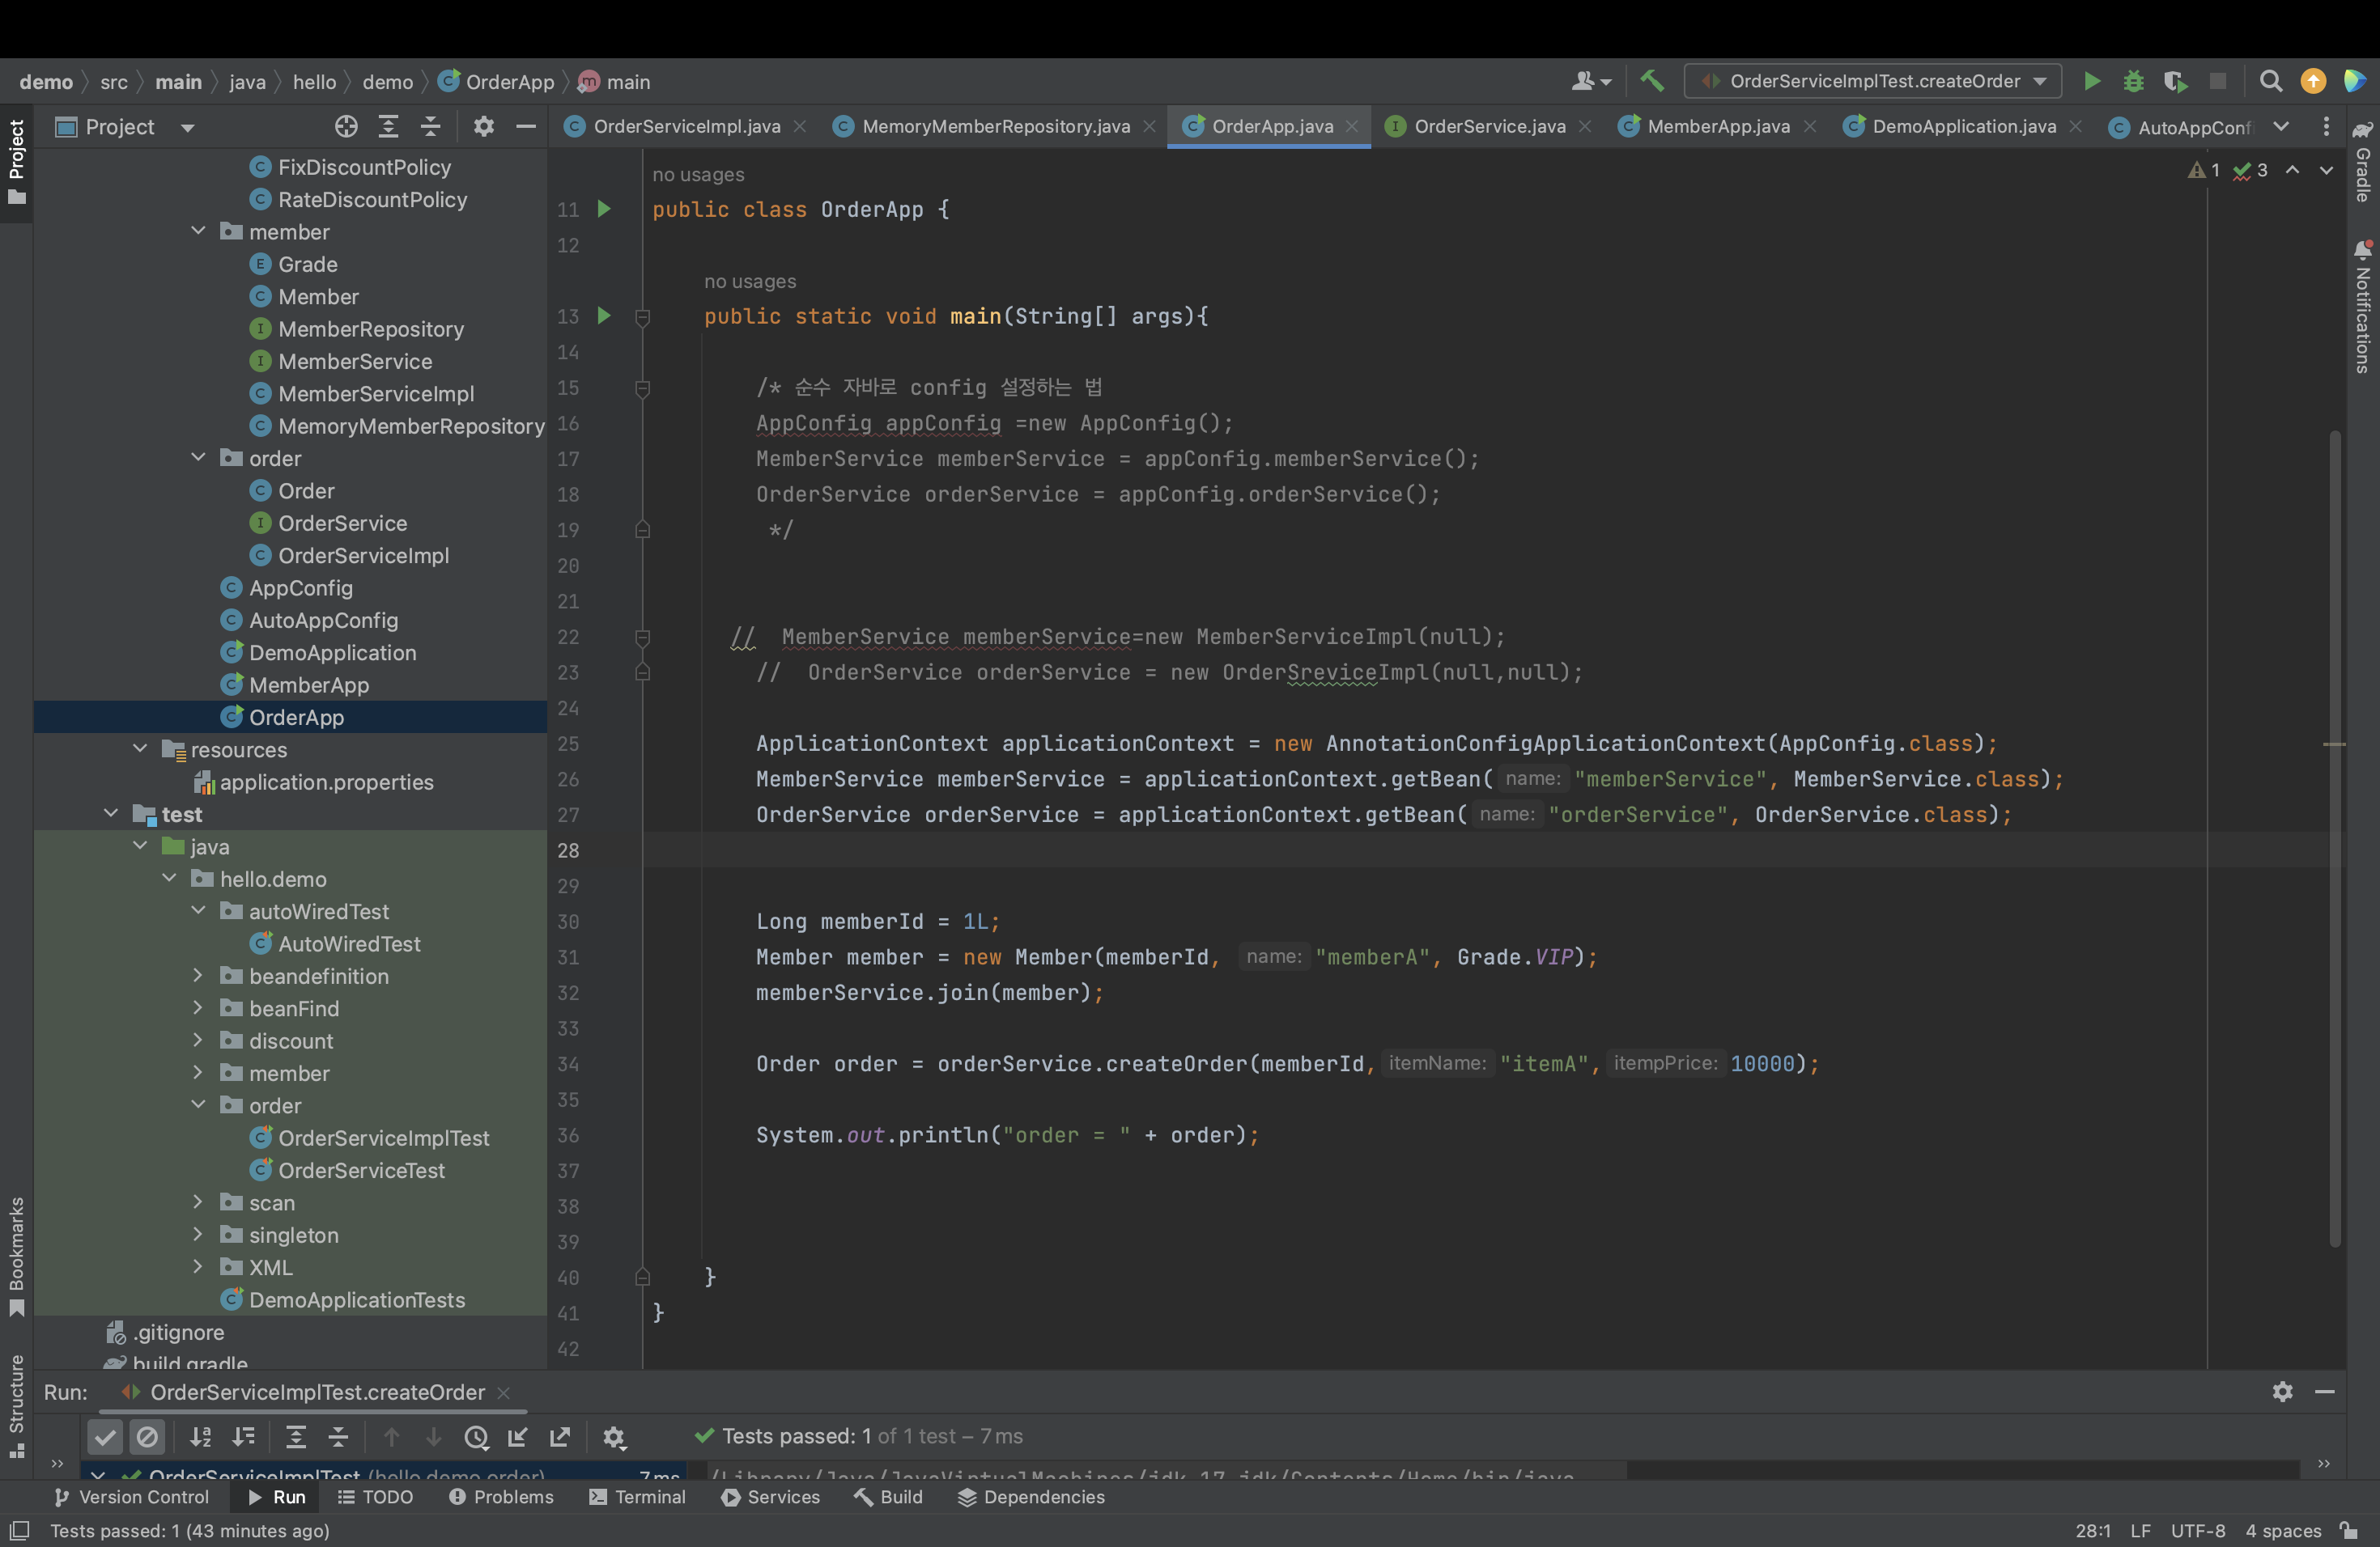This screenshot has width=2380, height=1547.
Task: Run the selected configuration with green play button
Action: [2091, 81]
